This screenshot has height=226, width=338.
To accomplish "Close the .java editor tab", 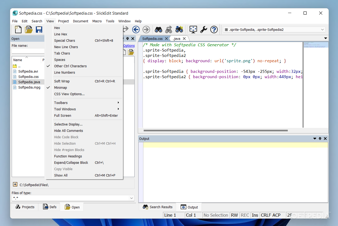I will pyautogui.click(x=184, y=39).
